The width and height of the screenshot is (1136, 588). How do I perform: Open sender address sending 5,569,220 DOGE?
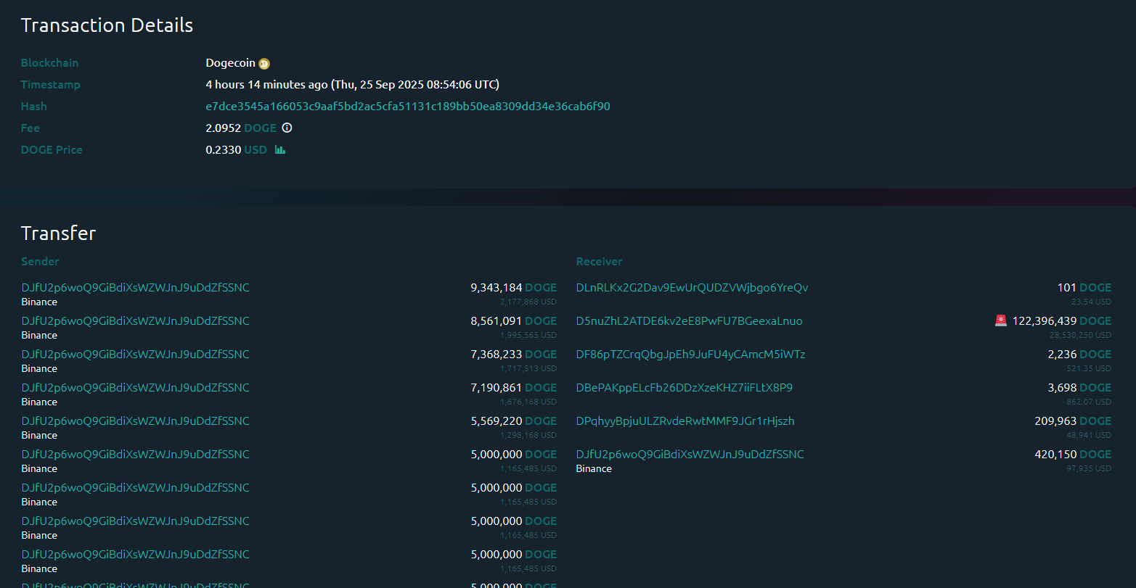pyautogui.click(x=135, y=421)
